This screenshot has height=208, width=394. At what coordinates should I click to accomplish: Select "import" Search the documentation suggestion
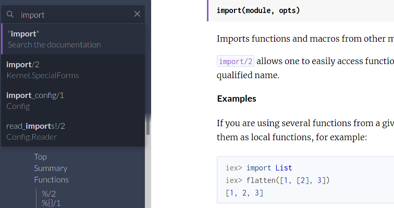(x=73, y=39)
